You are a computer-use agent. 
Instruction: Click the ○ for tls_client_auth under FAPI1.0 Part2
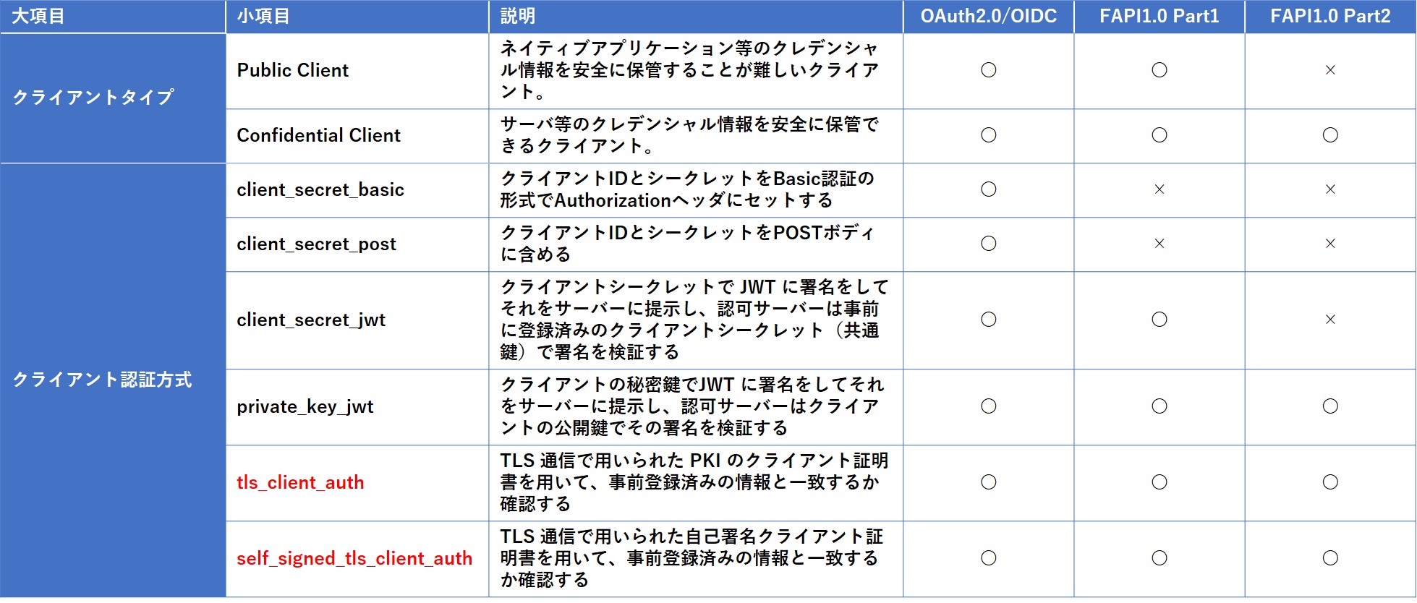1329,482
